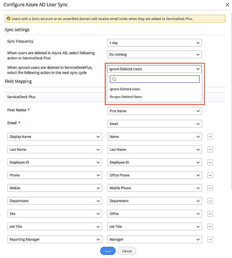The width and height of the screenshot is (232, 258).
Task: Remove the Last Name mapping row
Action: coord(210,150)
